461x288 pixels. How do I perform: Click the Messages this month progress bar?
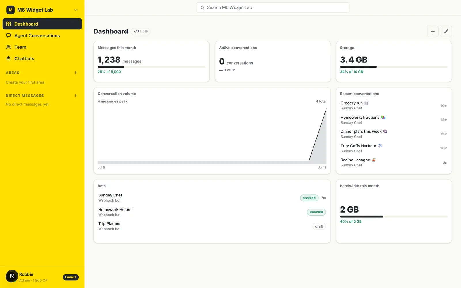(152, 67)
